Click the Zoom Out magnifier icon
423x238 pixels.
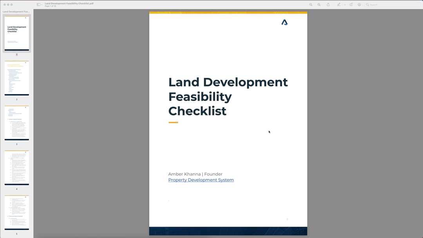(311, 4)
